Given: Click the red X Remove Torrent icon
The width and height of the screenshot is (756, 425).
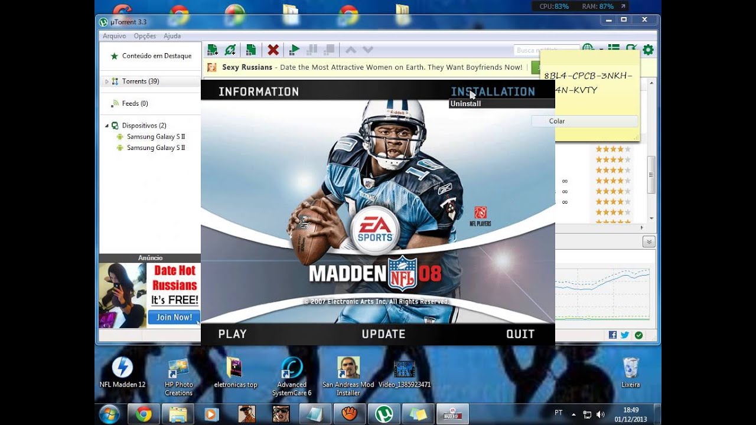Looking at the screenshot, I should 273,50.
